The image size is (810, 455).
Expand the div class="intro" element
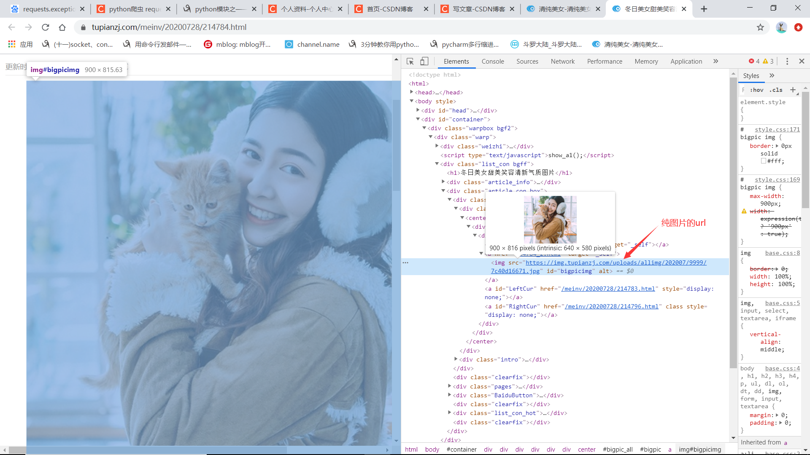point(456,359)
